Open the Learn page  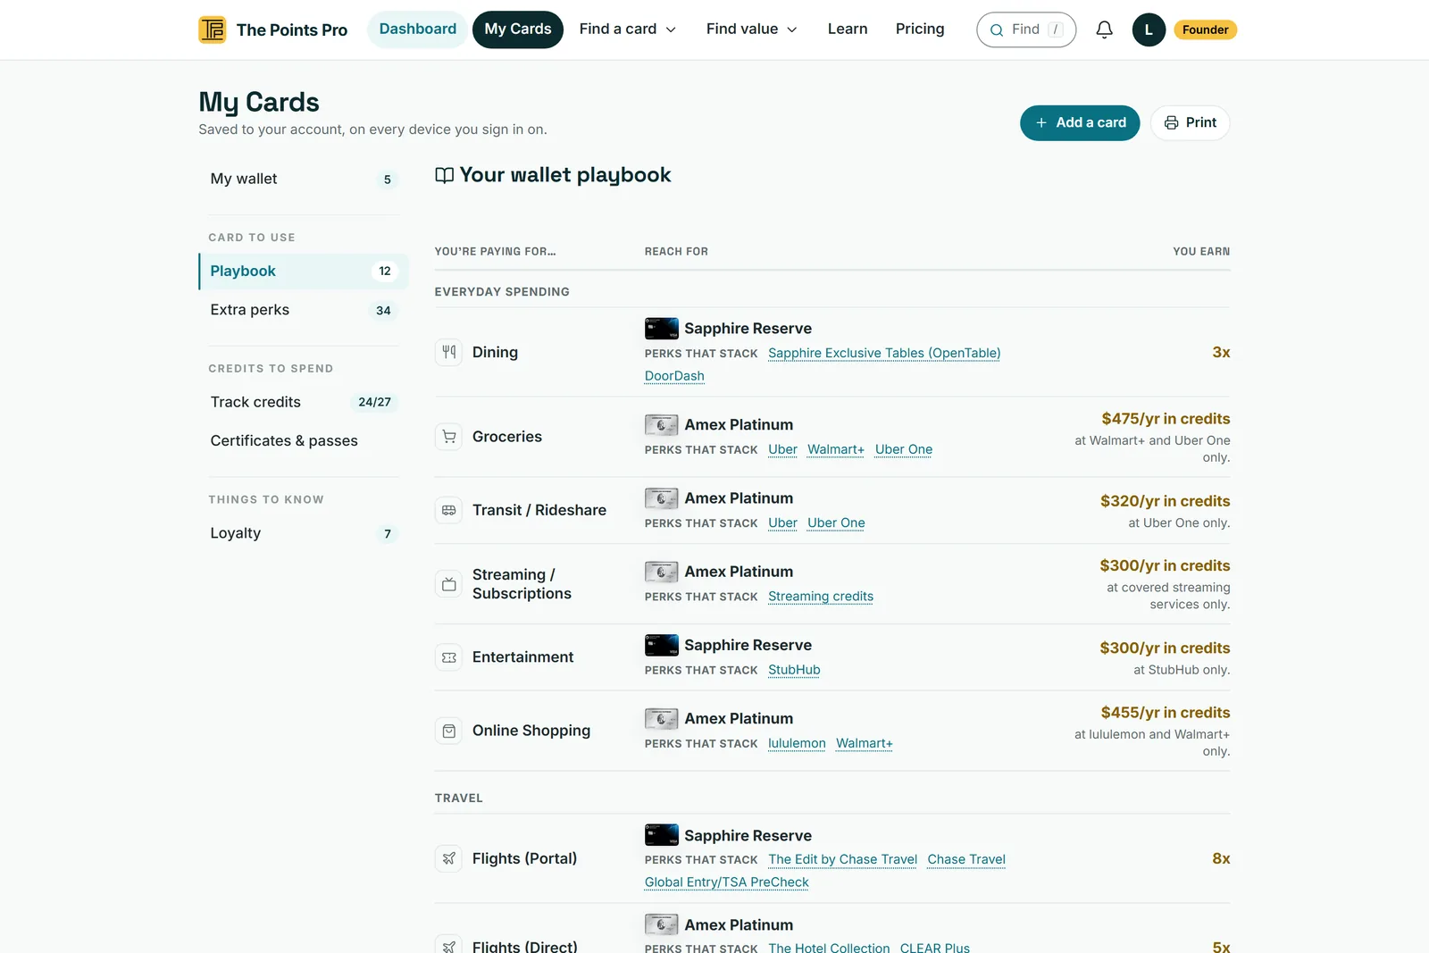coord(848,29)
